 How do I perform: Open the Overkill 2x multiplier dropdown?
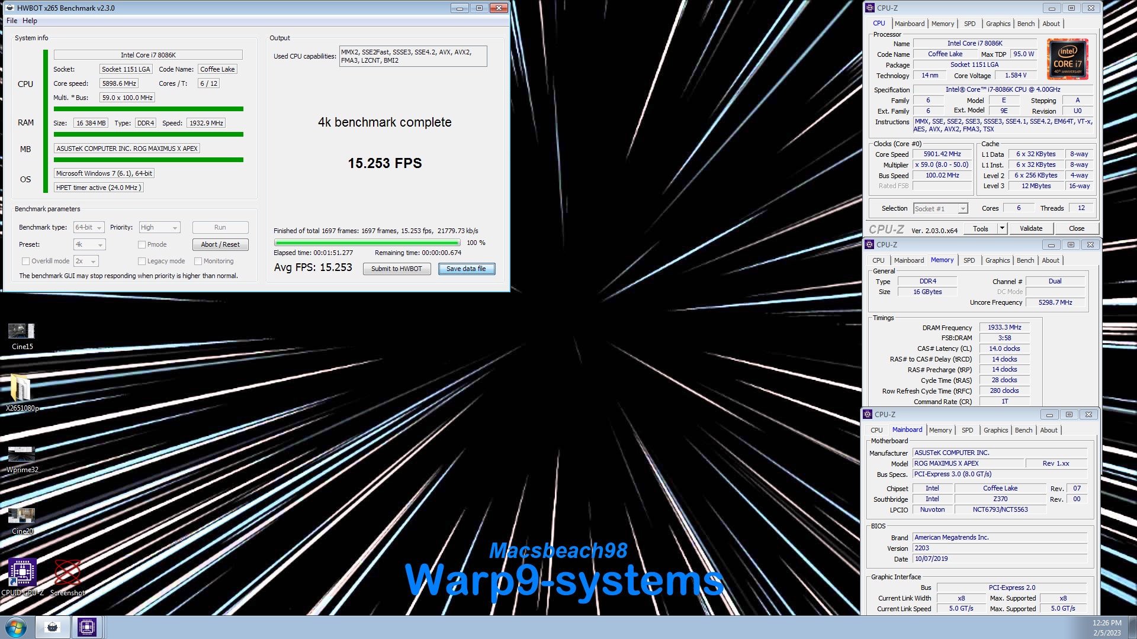pos(86,261)
